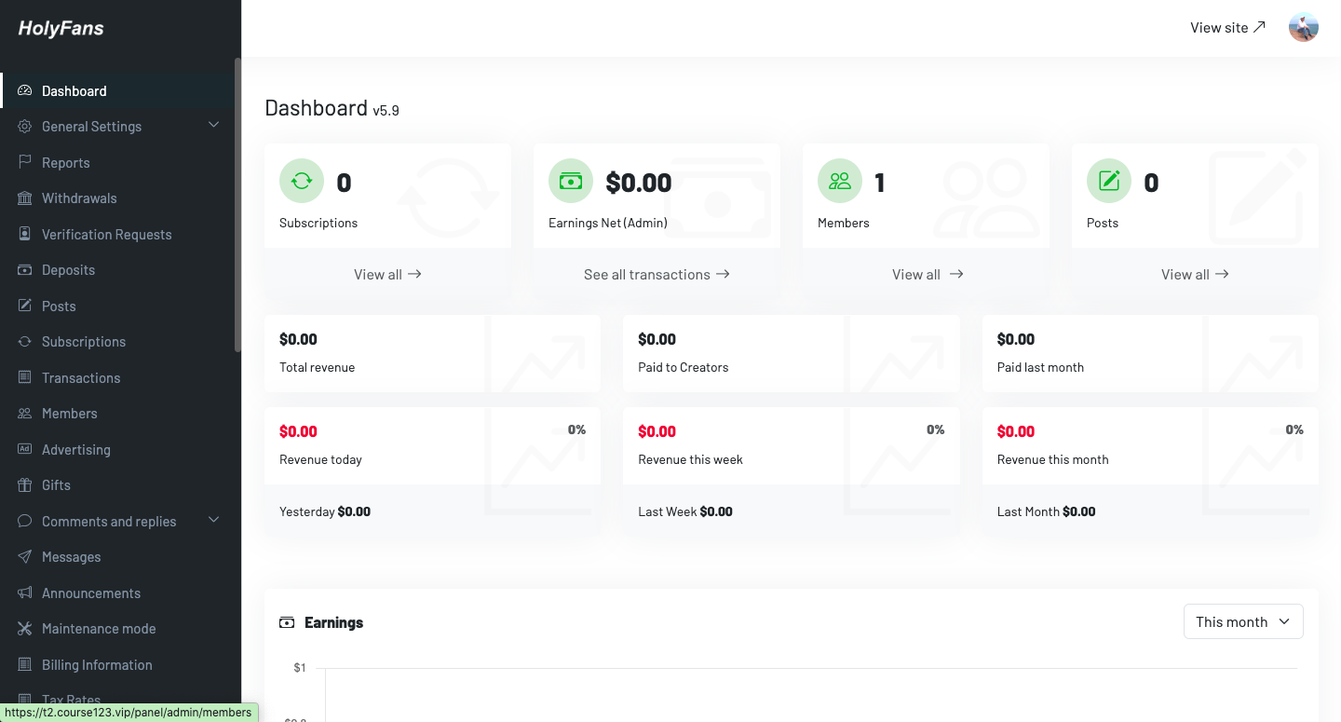Click the Billing Information icon
The height and width of the screenshot is (722, 1341).
[x=25, y=664]
